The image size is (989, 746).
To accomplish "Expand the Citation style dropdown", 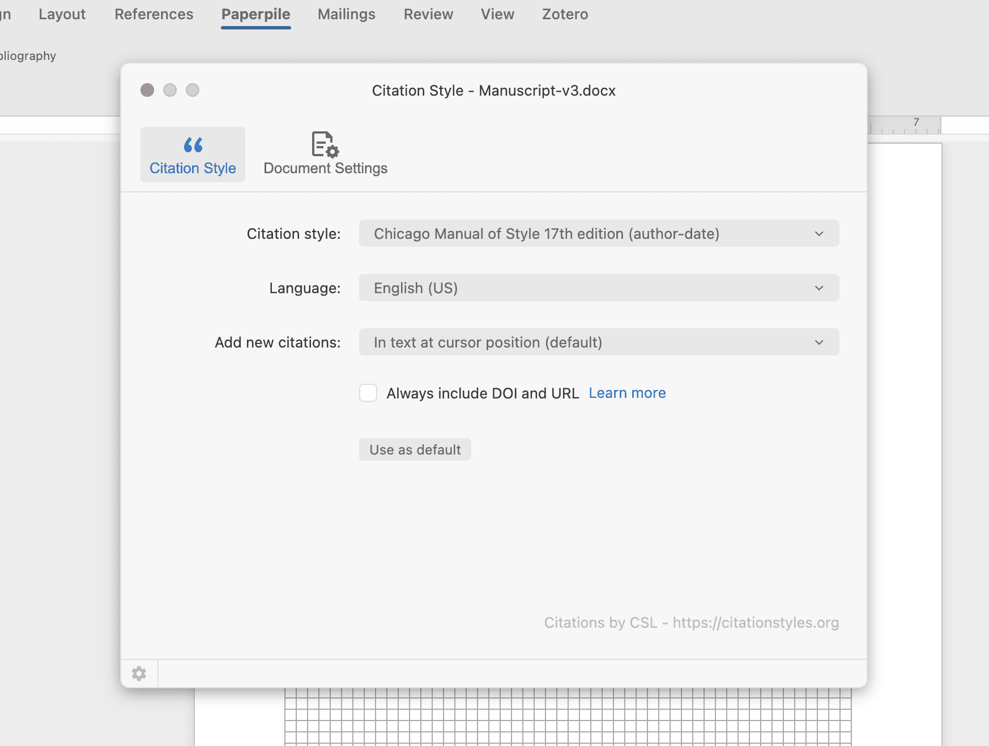I will tap(599, 234).
